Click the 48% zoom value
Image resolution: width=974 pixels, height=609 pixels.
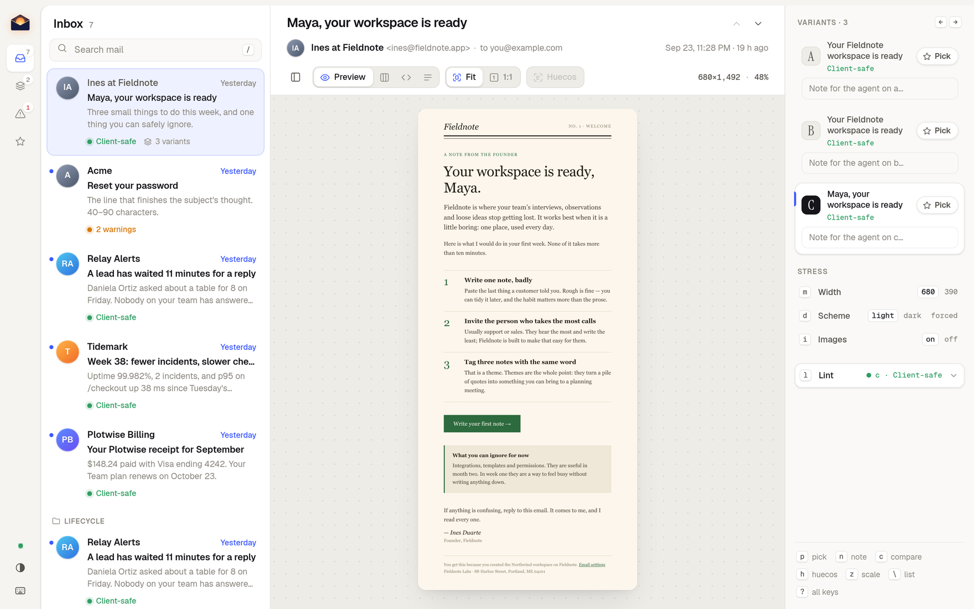[x=761, y=77]
